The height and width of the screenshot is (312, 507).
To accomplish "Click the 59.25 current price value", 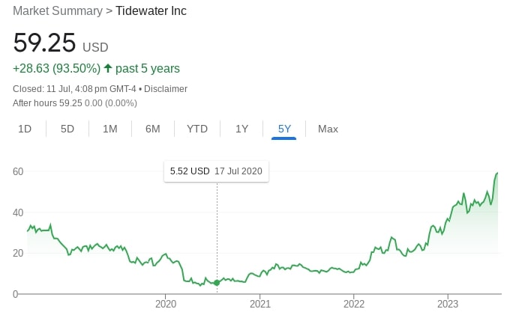I will pyautogui.click(x=44, y=43).
